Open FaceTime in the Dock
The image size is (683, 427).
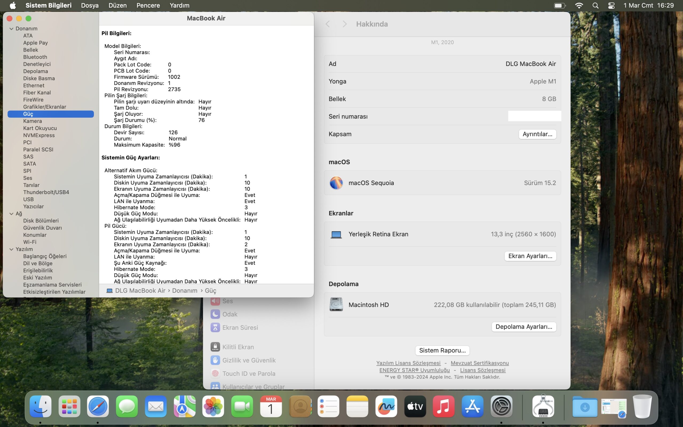point(242,406)
